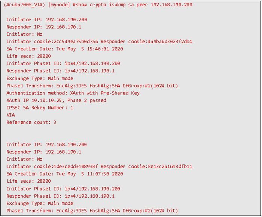Screen dimensions: 262x217
Task: Click the last Phase1 Transform line
Action: click(x=92, y=211)
